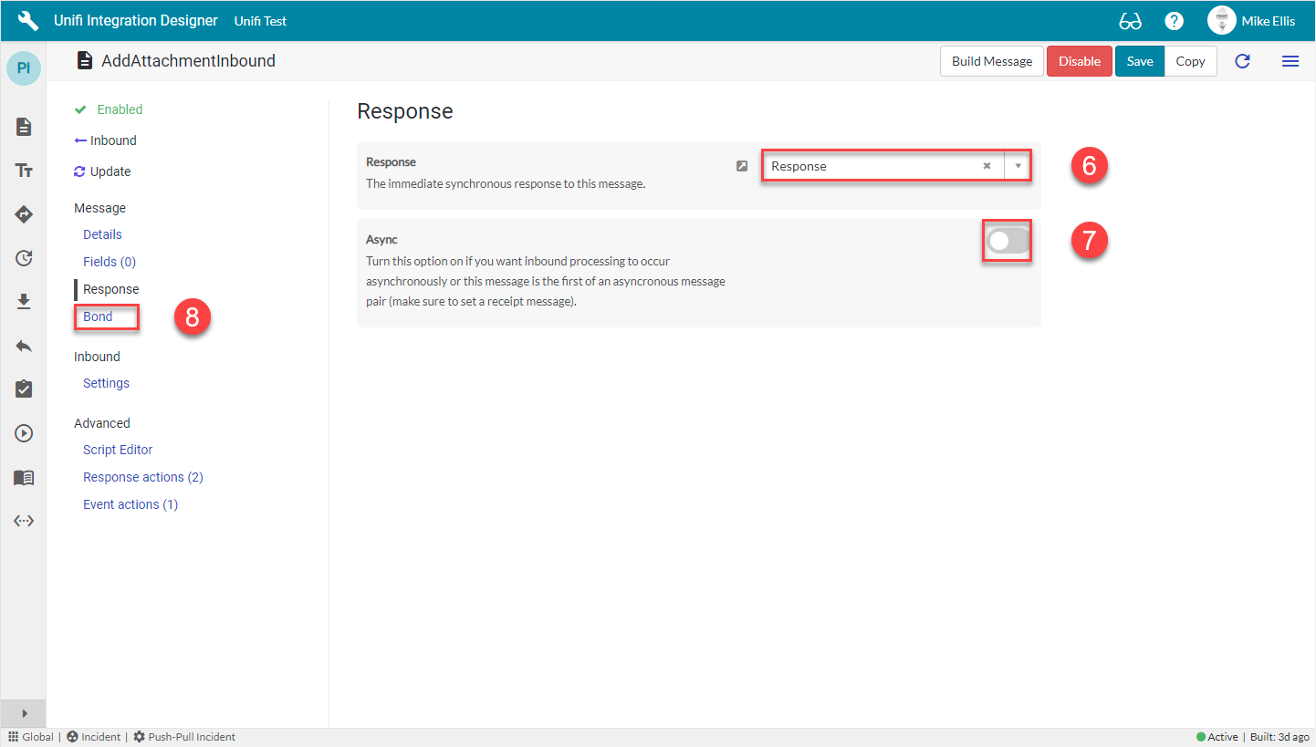Open the document icon in left sidebar
The image size is (1316, 747).
[24, 127]
